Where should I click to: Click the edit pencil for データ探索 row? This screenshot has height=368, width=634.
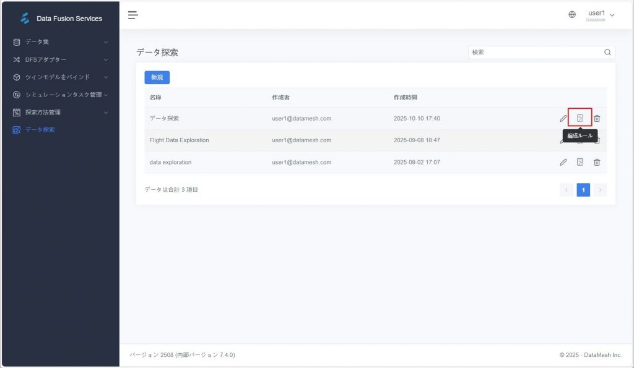tap(563, 118)
